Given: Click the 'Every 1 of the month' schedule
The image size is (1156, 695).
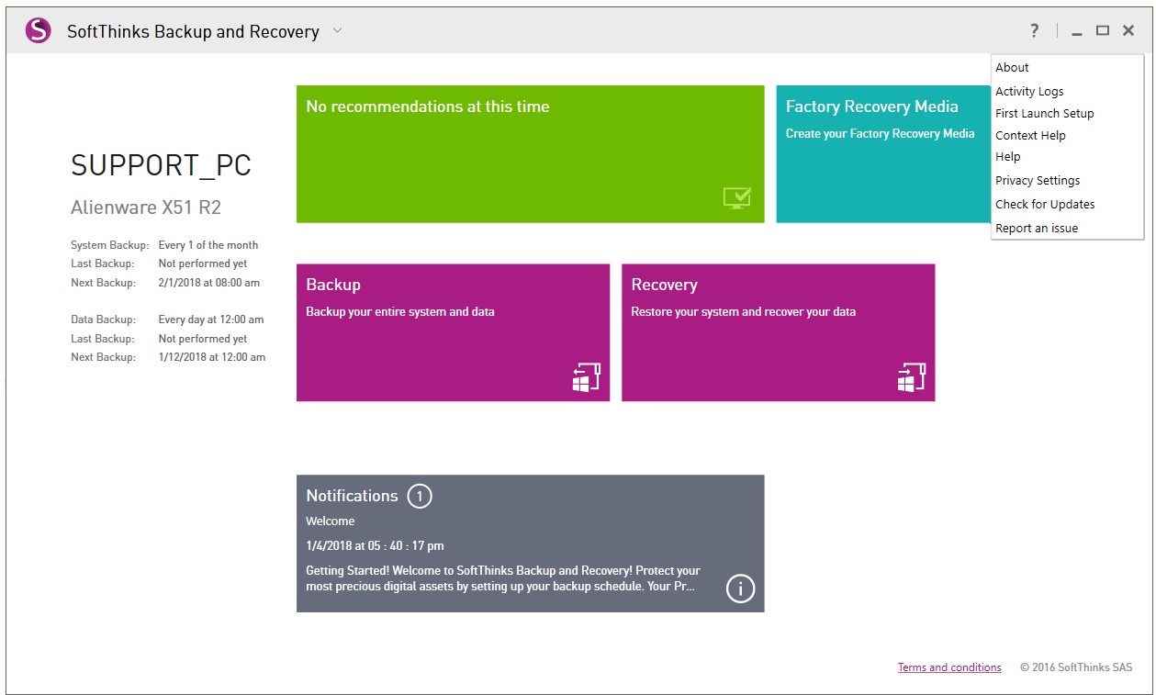Looking at the screenshot, I should (x=208, y=245).
